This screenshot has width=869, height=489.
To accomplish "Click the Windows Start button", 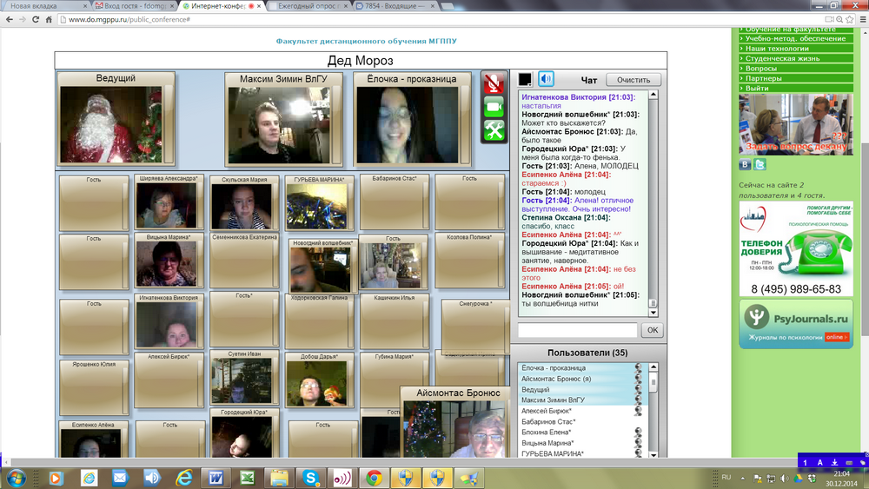I will point(16,478).
